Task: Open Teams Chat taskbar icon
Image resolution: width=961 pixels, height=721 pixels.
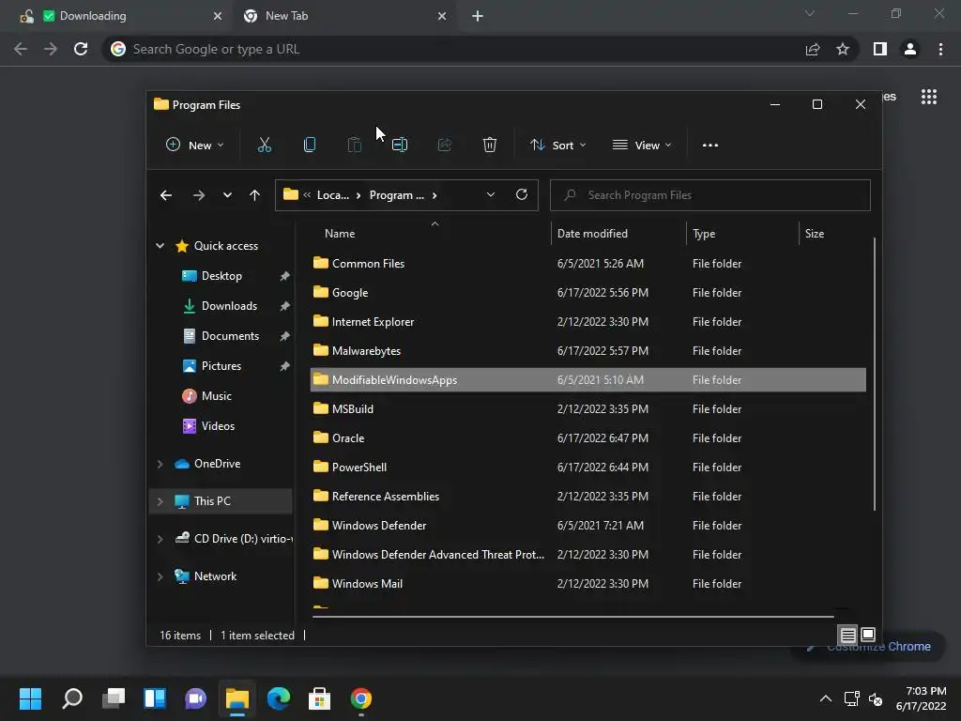Action: pos(196,698)
